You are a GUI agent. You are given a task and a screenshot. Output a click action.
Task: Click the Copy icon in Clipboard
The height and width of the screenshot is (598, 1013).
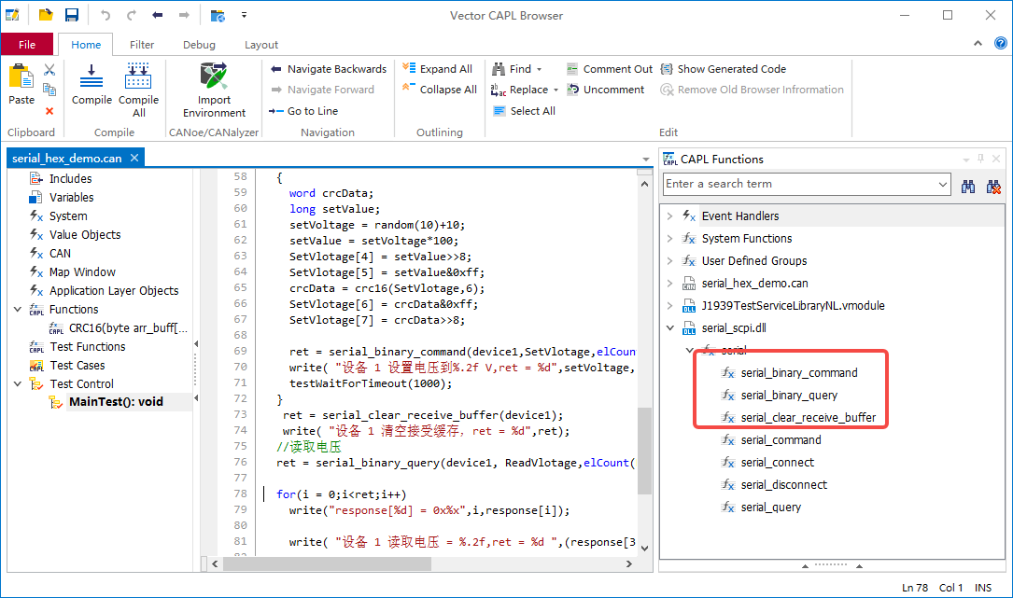click(x=49, y=90)
